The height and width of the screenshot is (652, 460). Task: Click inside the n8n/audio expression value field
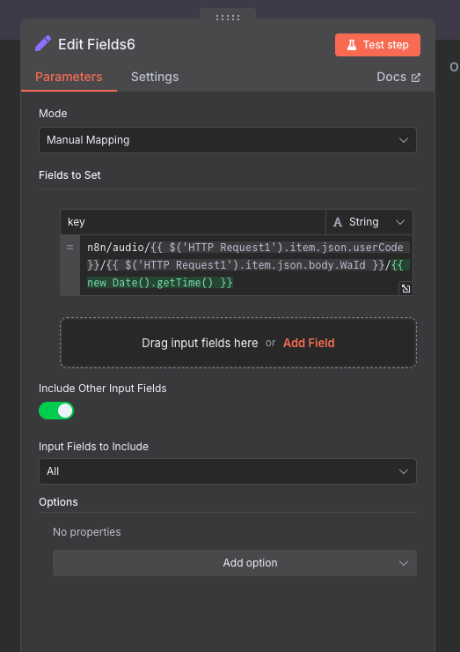point(246,265)
